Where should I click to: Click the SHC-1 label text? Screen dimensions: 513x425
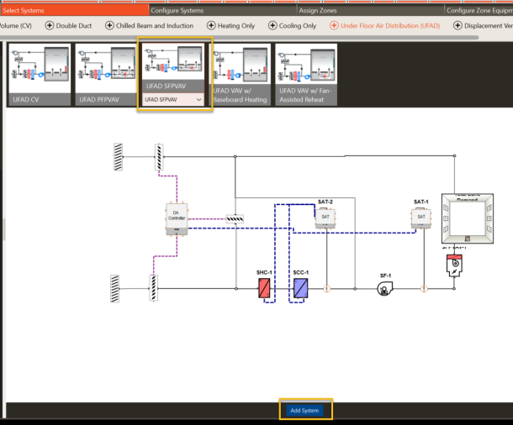point(264,272)
